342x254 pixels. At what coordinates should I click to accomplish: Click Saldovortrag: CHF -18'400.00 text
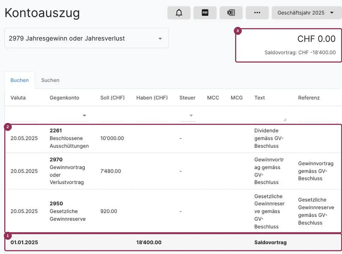(x=300, y=52)
